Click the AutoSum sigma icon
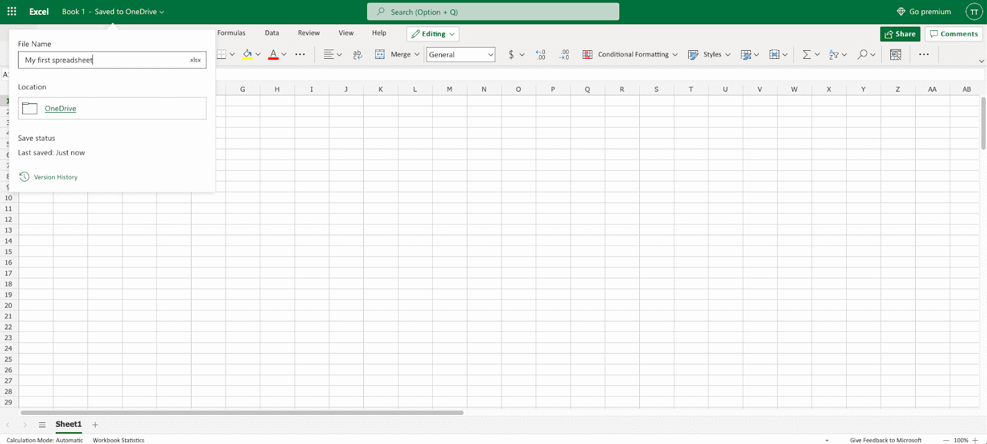987x444 pixels. pos(806,54)
